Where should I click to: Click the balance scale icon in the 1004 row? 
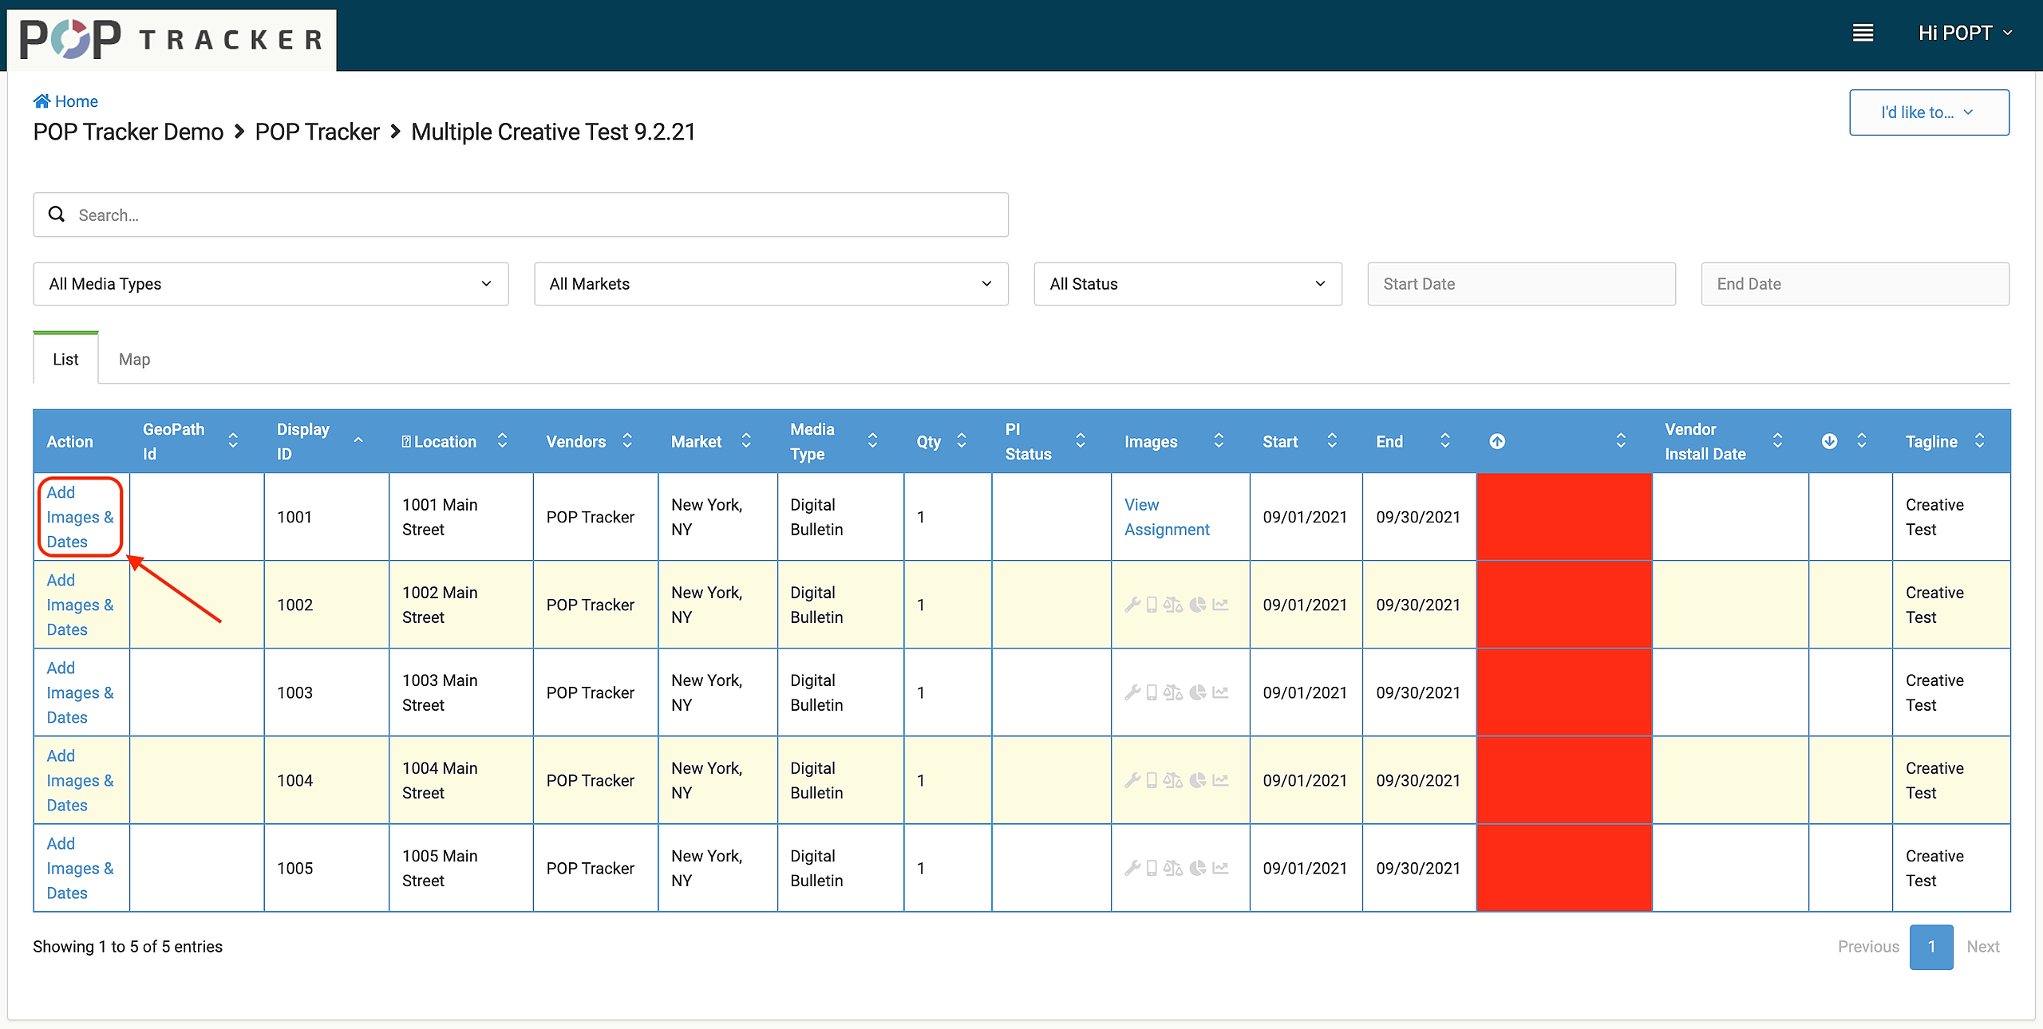[x=1173, y=780]
